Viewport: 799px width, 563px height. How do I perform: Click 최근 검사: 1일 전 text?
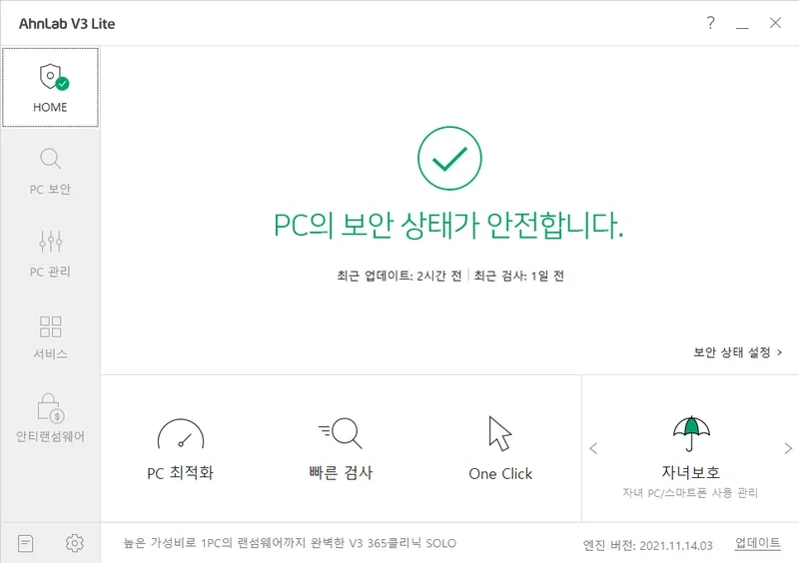click(x=518, y=276)
